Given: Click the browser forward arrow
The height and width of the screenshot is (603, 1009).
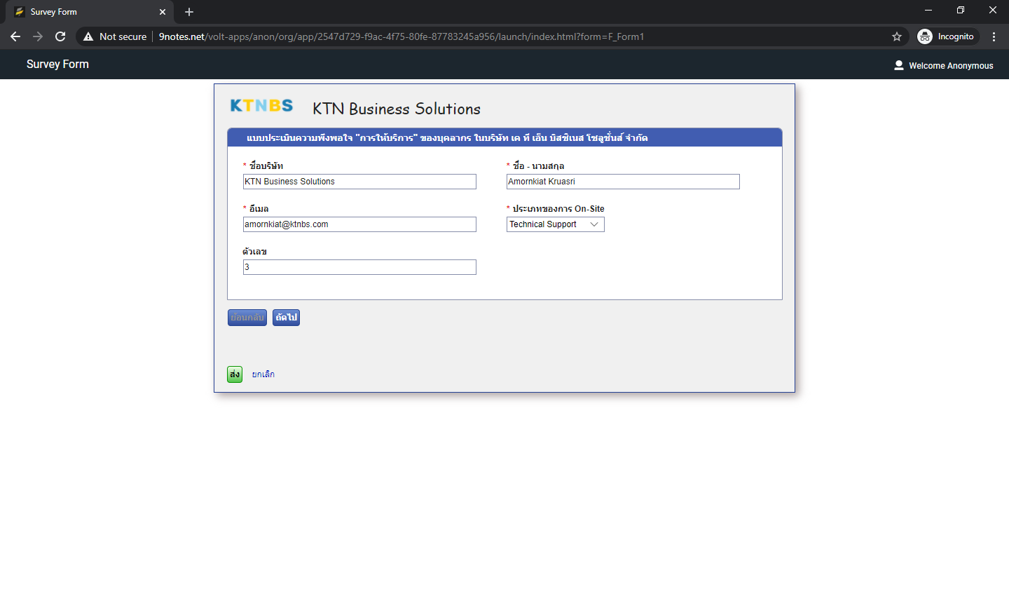Looking at the screenshot, I should click(x=38, y=36).
